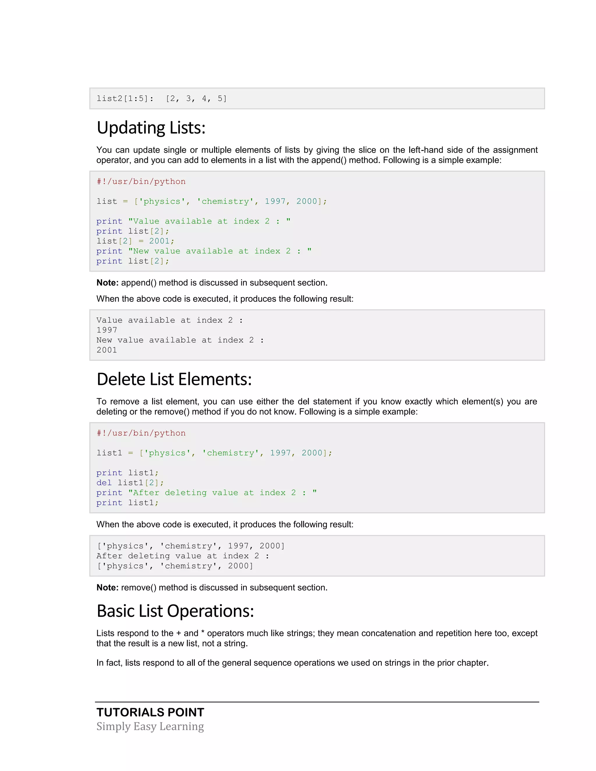Click the 'Simply Easy Learning' footer tagline
Viewport: 596px width, 771px height.
click(x=150, y=726)
